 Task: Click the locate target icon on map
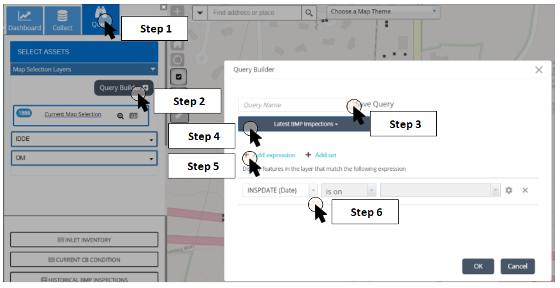[x=178, y=60]
